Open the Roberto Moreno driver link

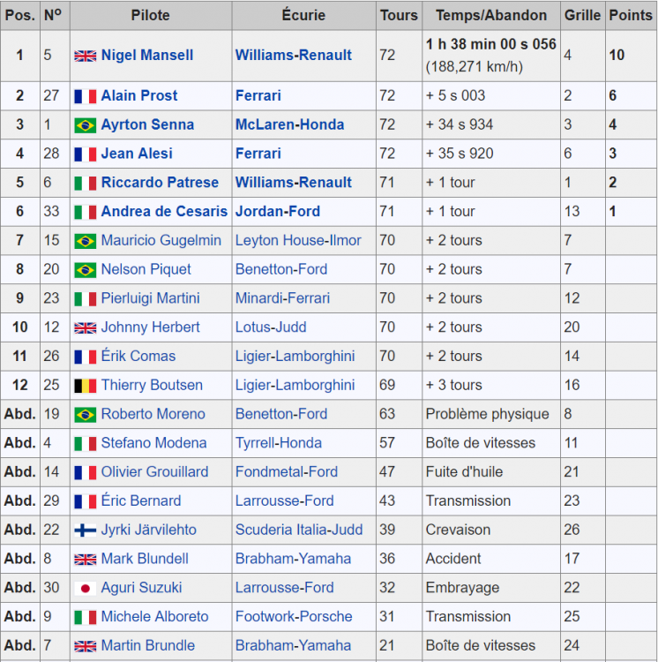153,414
